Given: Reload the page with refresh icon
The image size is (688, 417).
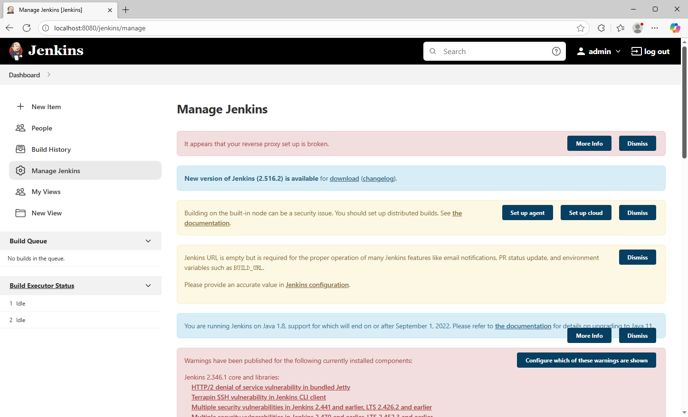Looking at the screenshot, I should coord(27,28).
